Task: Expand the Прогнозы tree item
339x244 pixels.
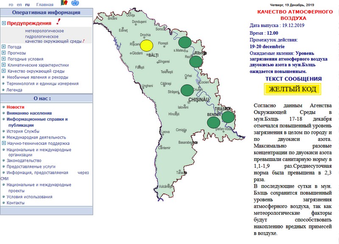Action: [x=3, y=53]
